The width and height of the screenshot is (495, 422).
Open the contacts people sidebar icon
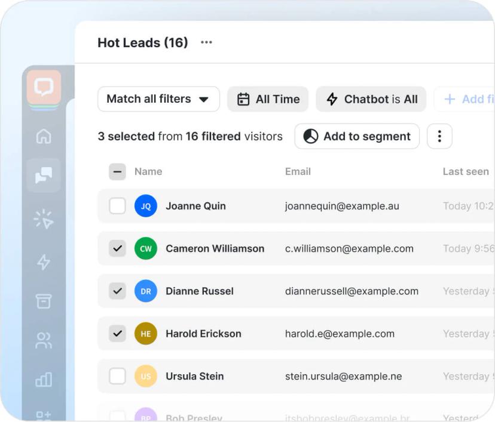(44, 340)
